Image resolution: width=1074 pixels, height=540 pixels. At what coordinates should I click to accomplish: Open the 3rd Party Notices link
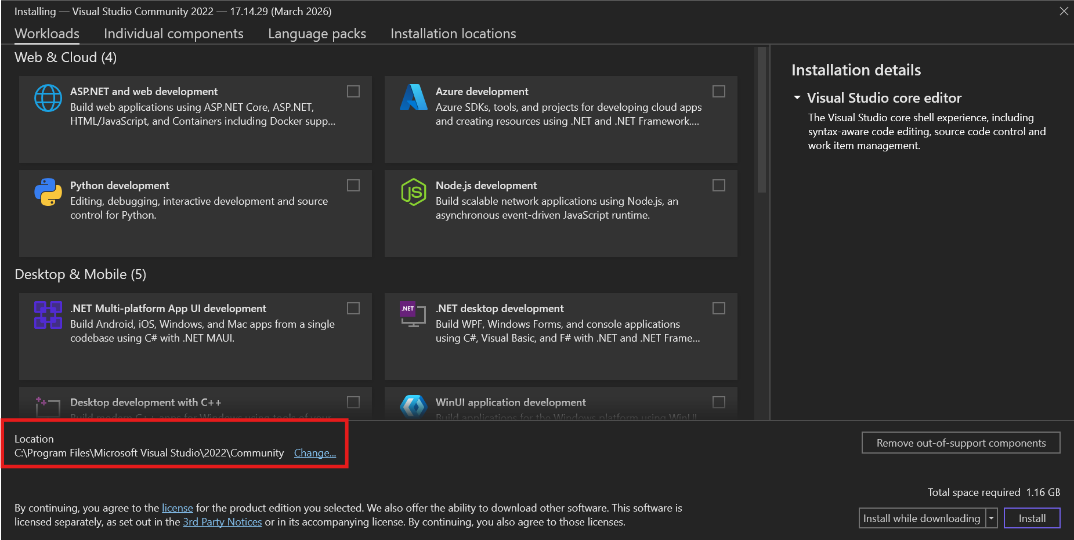[222, 522]
